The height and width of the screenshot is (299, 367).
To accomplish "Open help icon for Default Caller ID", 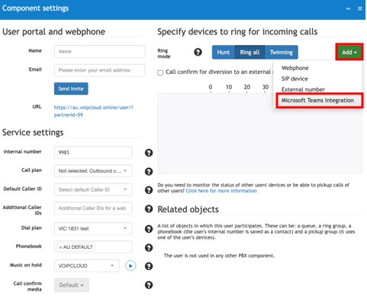I will coord(149,190).
